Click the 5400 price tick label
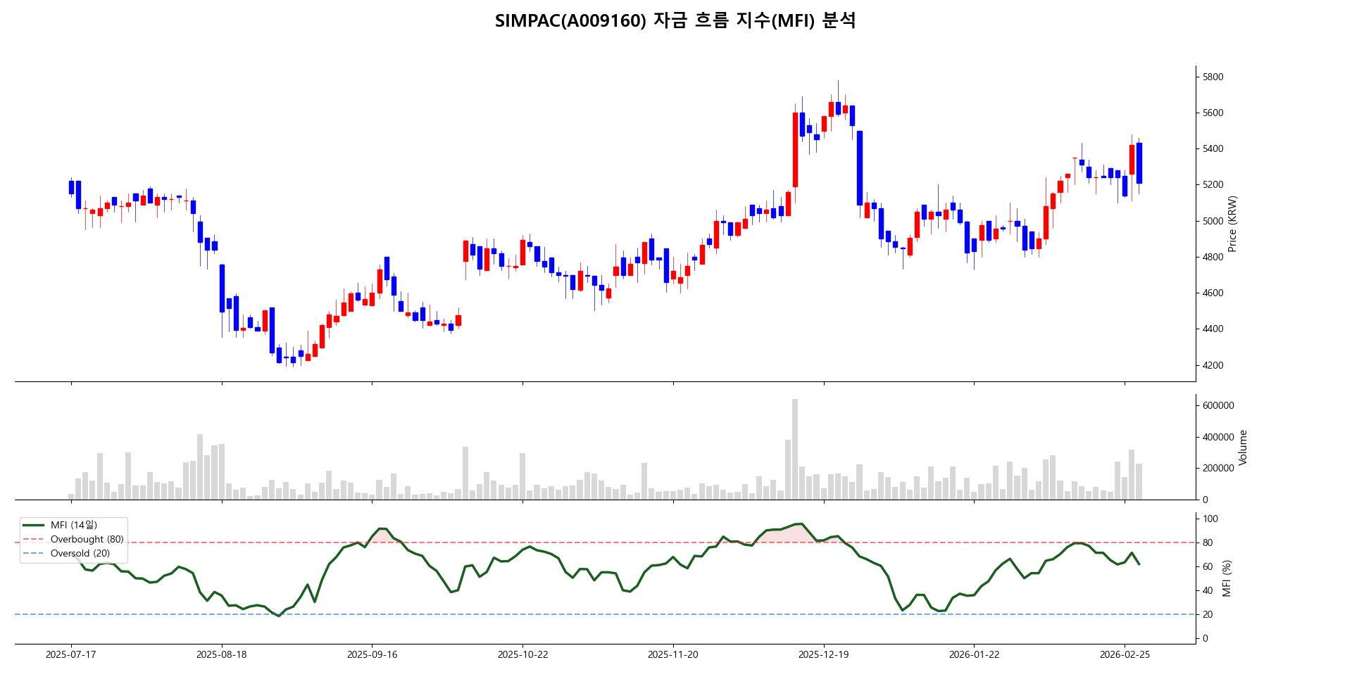Viewport: 1352px width, 686px height. [x=1213, y=148]
